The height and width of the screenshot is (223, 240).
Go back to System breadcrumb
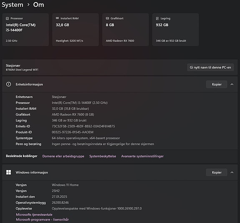point(13,5)
